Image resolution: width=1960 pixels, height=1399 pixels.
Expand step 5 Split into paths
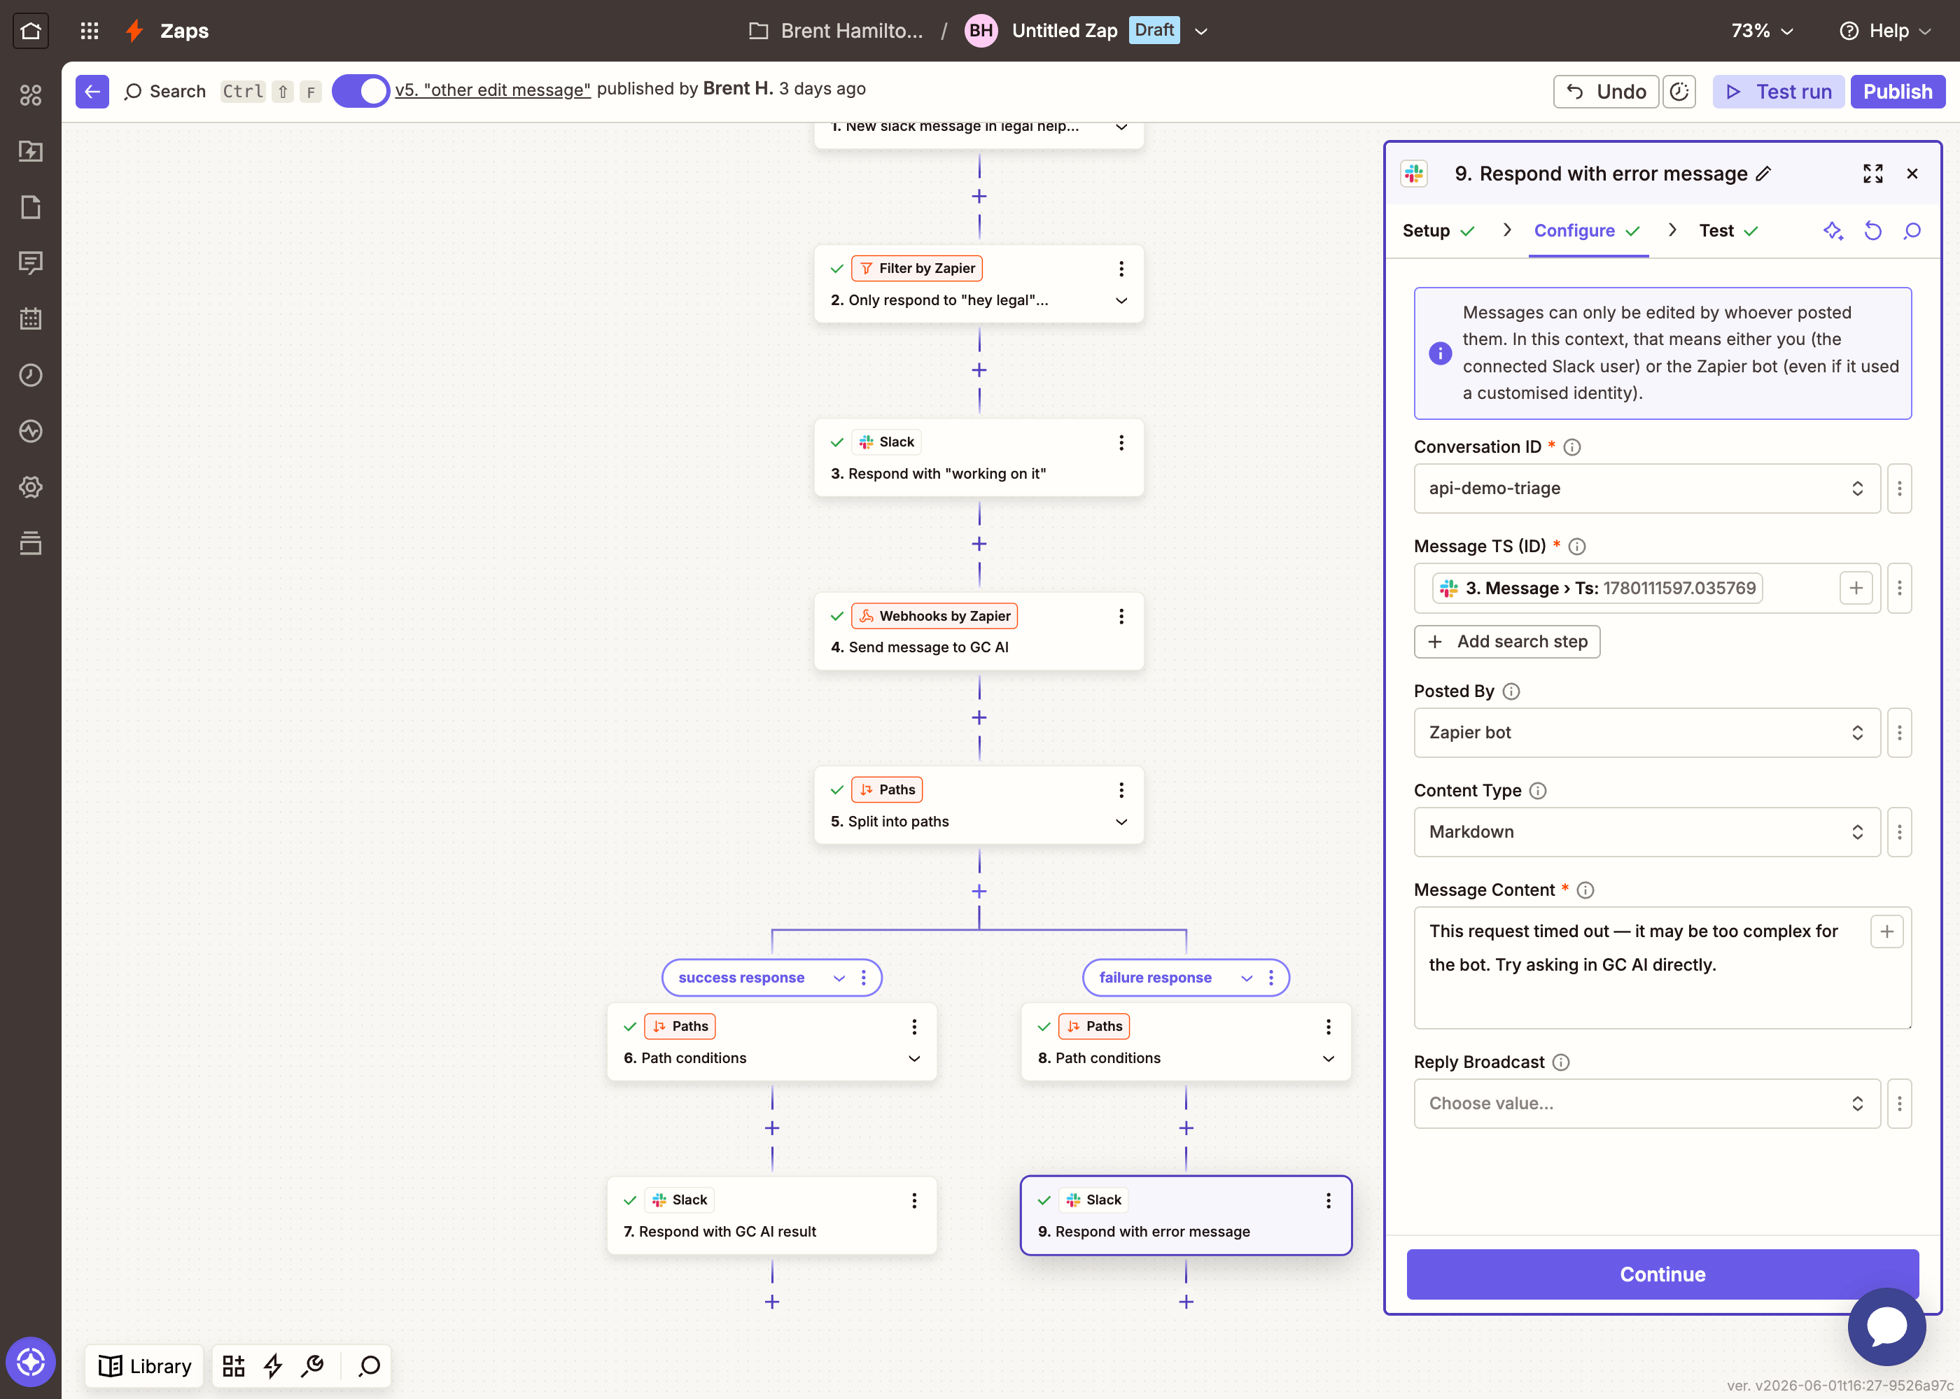[x=1121, y=822]
